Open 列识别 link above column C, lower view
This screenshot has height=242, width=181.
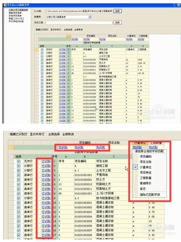[101, 147]
